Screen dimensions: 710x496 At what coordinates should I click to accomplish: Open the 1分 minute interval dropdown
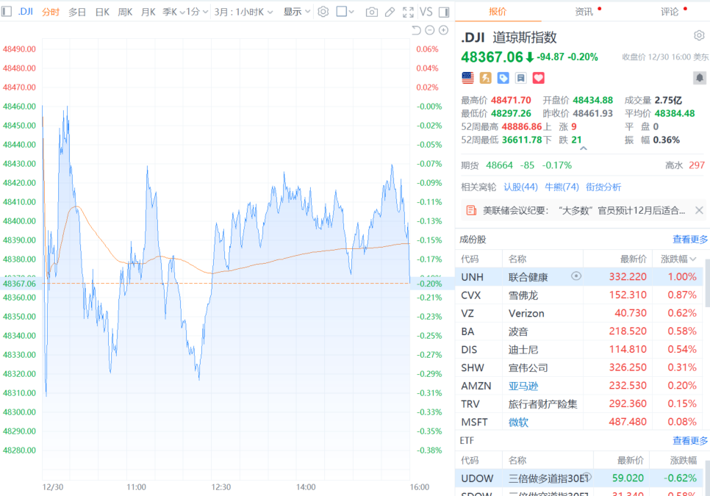[x=198, y=12]
